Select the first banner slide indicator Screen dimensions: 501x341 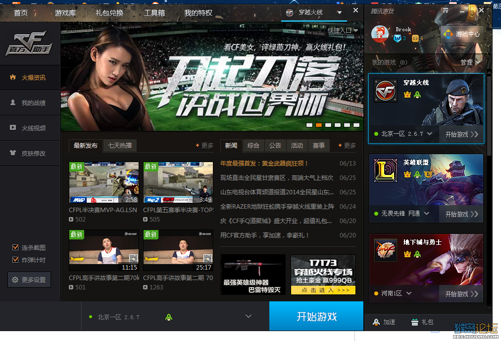pyautogui.click(x=309, y=125)
